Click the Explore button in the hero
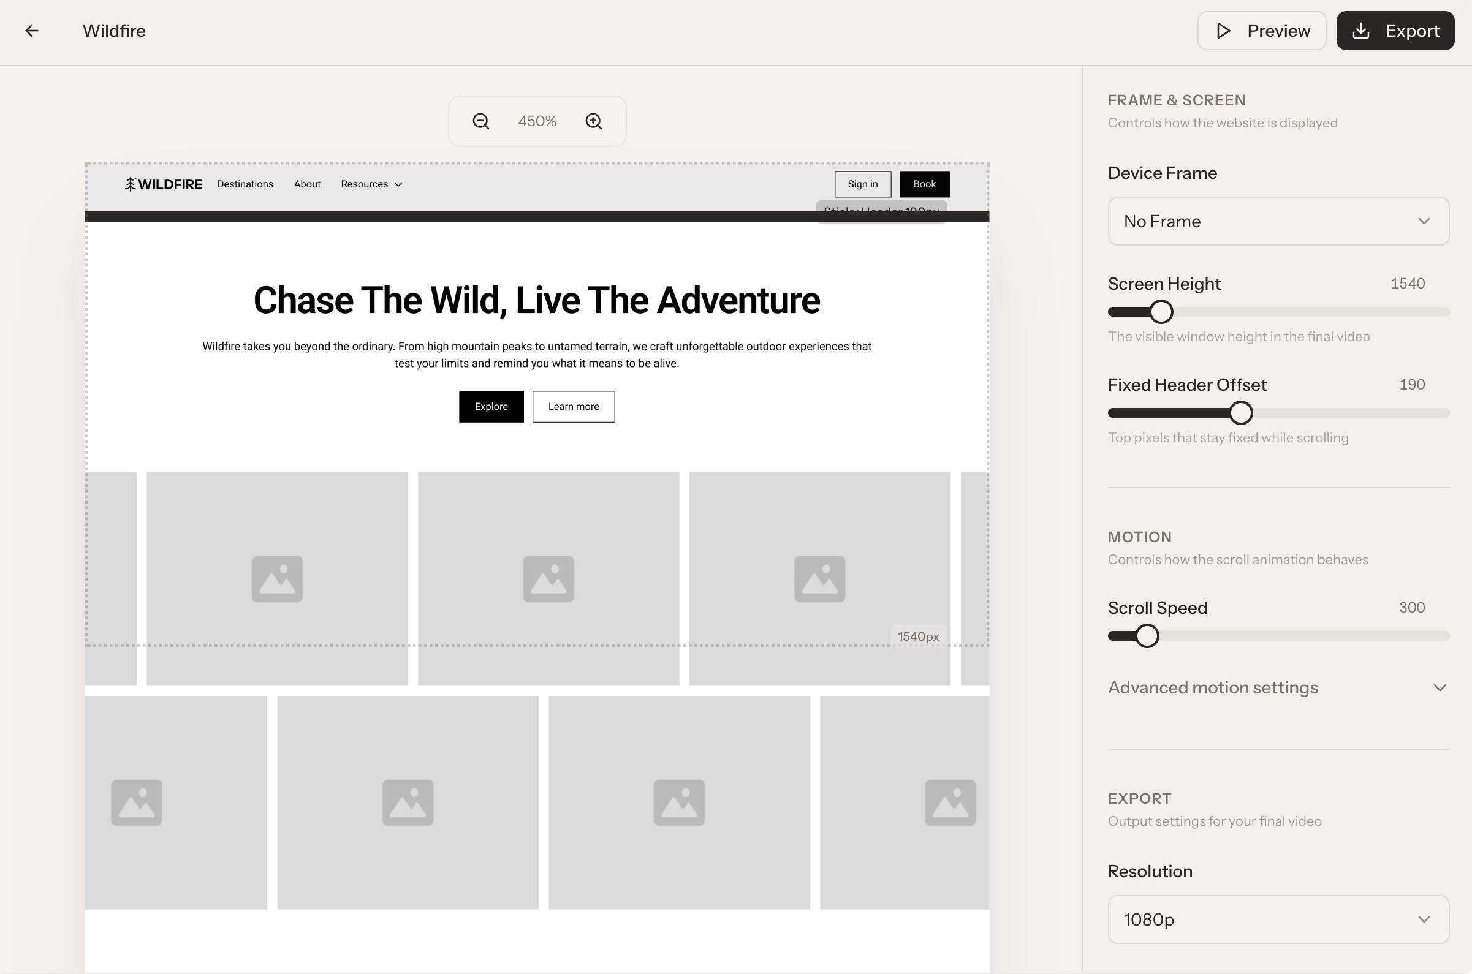The width and height of the screenshot is (1472, 974). [491, 406]
